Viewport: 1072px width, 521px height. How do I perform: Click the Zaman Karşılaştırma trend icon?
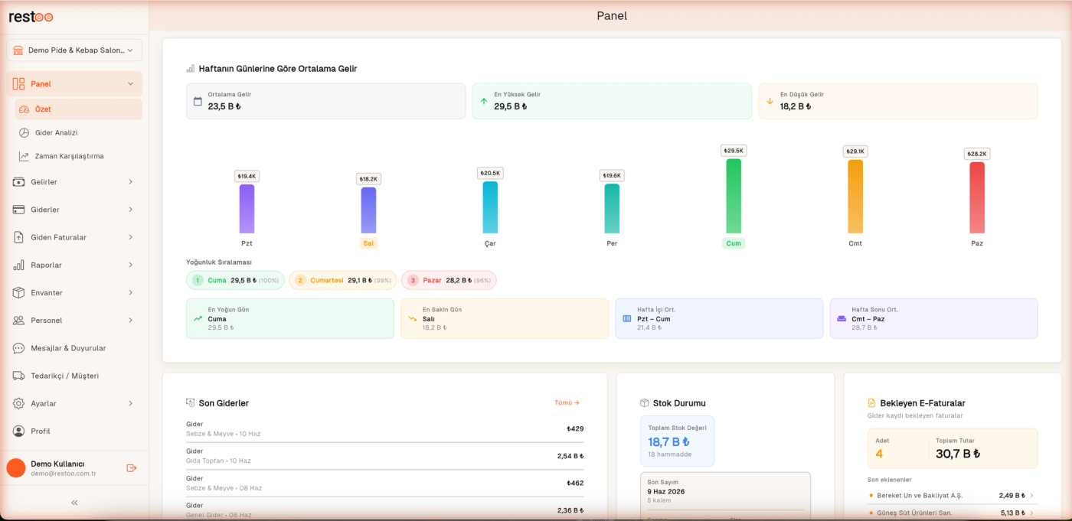click(24, 156)
